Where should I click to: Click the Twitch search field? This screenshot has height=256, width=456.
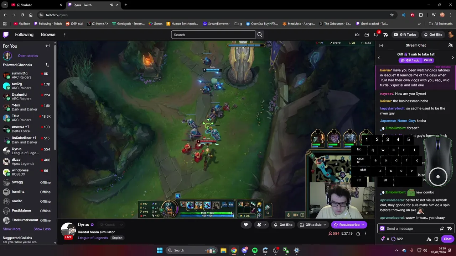[x=213, y=34]
